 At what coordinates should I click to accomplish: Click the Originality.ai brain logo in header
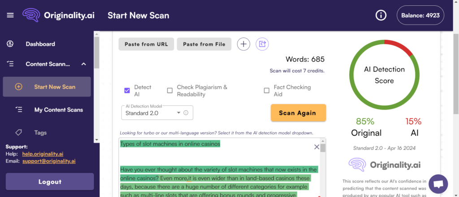[31, 15]
